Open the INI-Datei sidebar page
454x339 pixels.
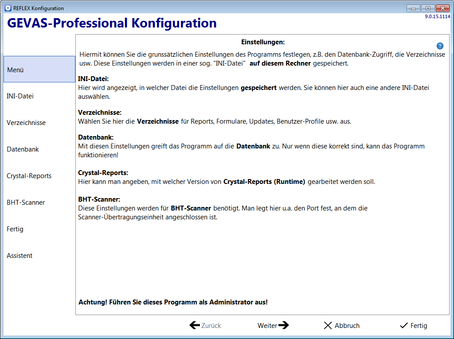[20, 96]
